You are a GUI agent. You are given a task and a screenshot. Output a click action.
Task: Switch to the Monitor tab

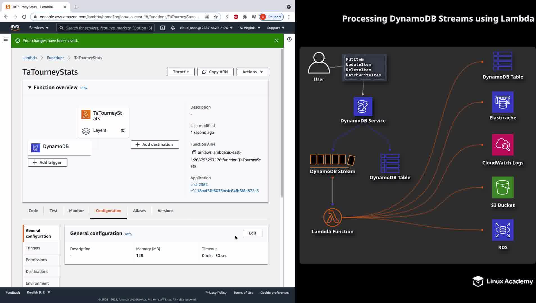(76, 211)
